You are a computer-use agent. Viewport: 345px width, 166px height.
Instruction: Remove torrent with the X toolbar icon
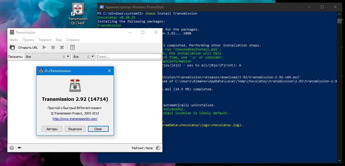pyautogui.click(x=62, y=48)
